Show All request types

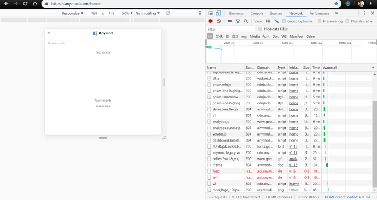tap(210, 36)
